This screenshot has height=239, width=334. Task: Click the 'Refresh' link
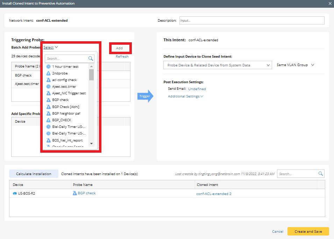coord(122,56)
